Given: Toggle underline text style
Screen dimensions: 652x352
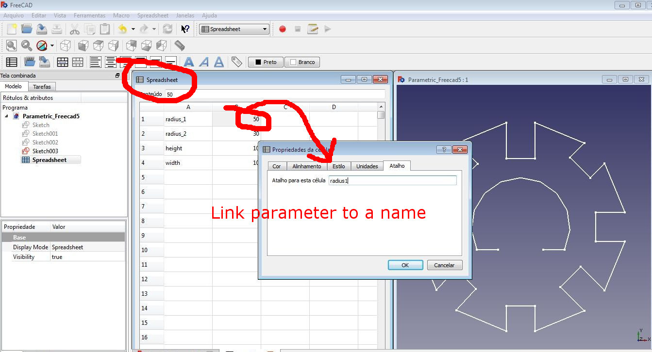Looking at the screenshot, I should 219,62.
